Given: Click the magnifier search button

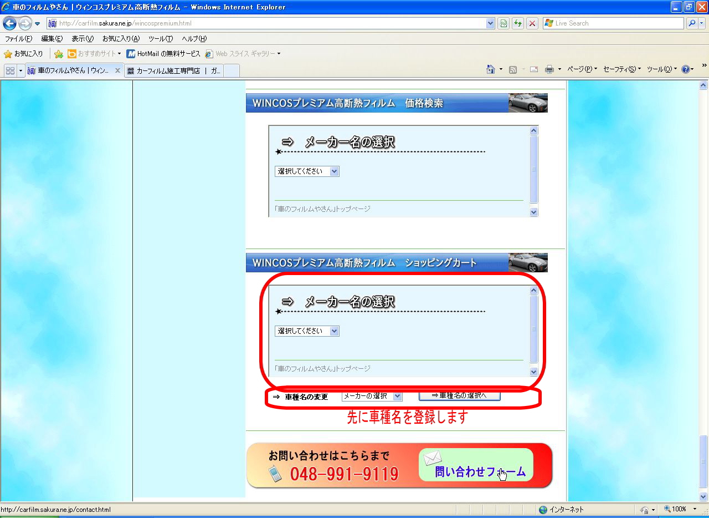Looking at the screenshot, I should pyautogui.click(x=692, y=23).
